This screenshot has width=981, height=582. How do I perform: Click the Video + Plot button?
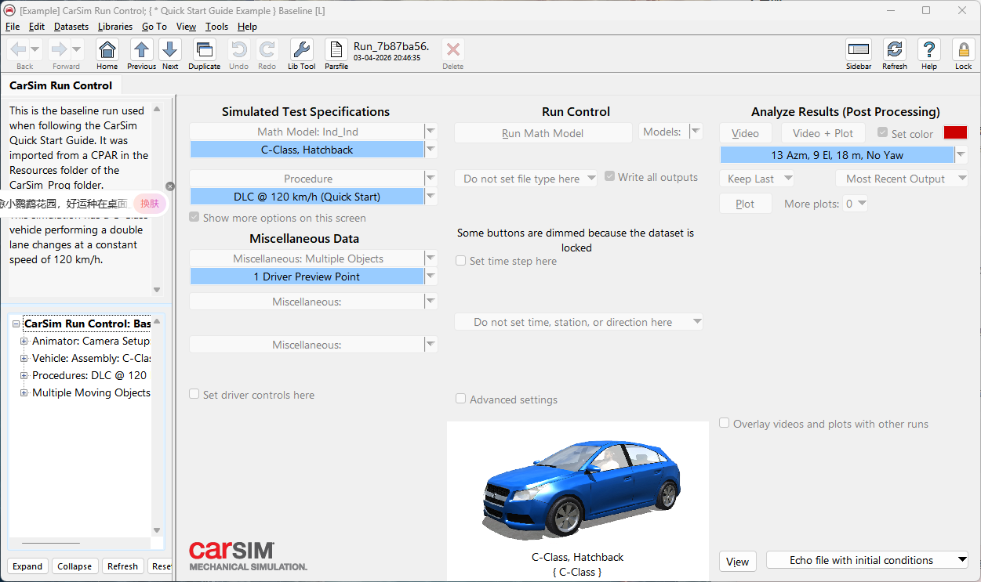pyautogui.click(x=823, y=133)
